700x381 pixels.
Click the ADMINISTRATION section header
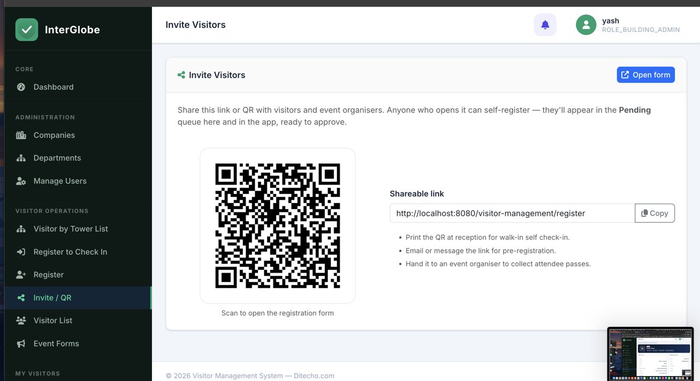tap(45, 117)
